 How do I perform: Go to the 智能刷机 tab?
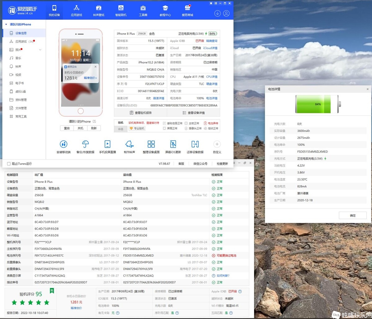click(121, 11)
